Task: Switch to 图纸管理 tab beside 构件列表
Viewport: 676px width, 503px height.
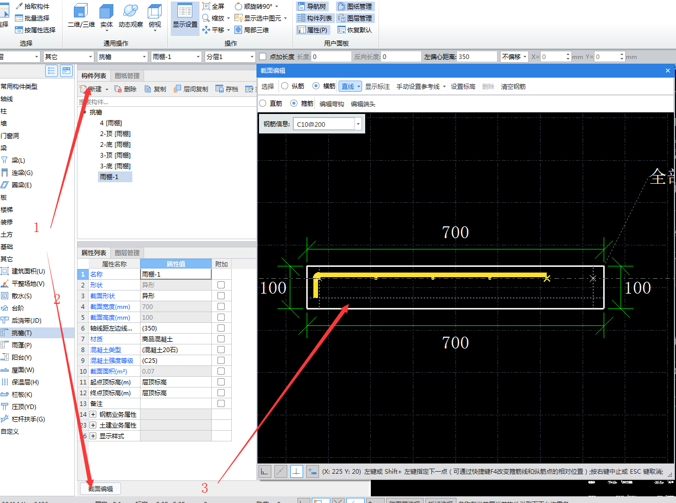Action: tap(127, 75)
